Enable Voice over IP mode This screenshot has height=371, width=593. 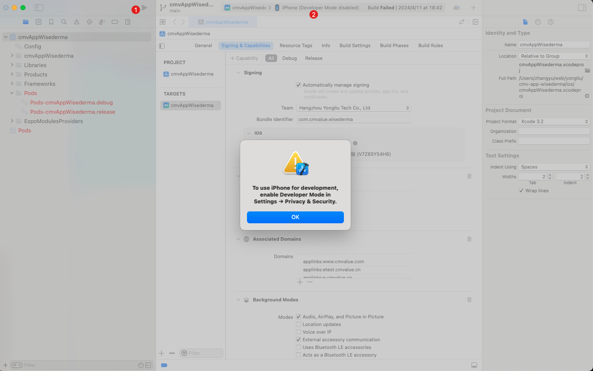tap(298, 332)
